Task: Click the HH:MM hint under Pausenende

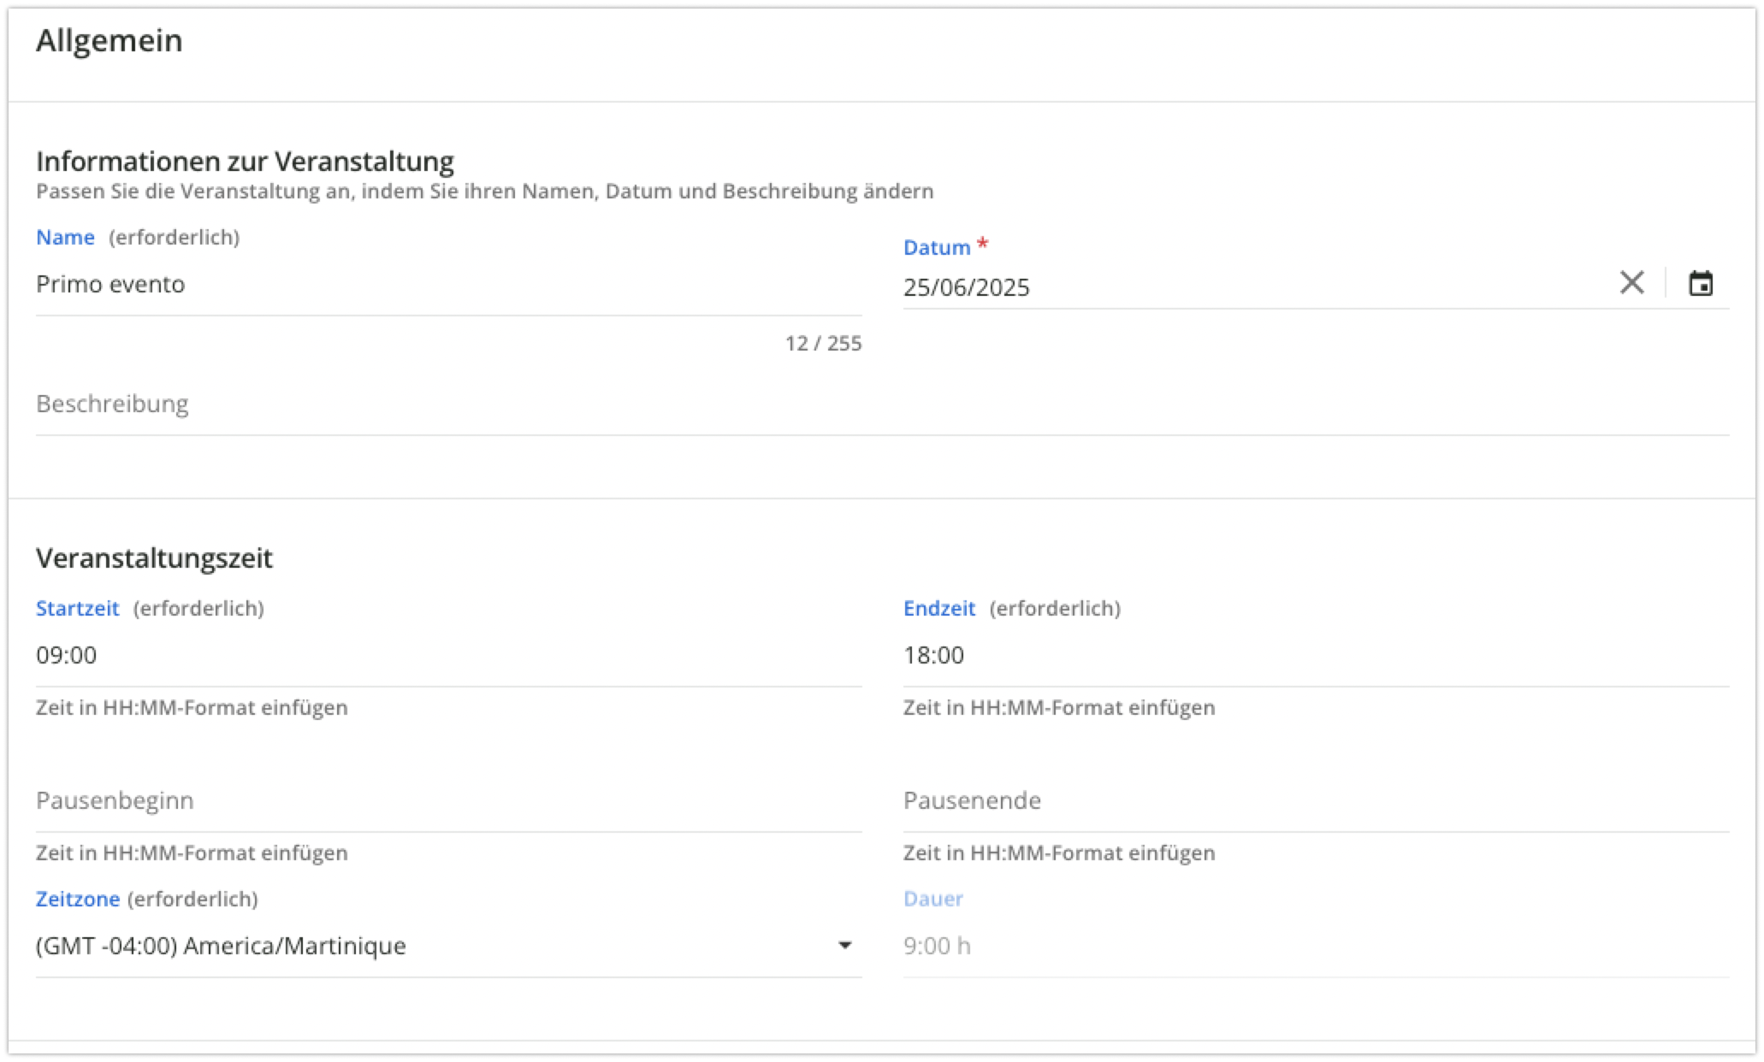Action: tap(1059, 853)
